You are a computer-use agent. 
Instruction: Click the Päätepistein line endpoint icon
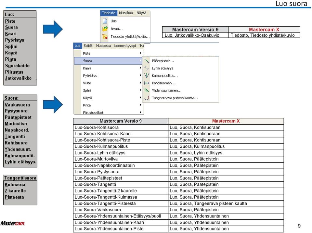point(147,61)
